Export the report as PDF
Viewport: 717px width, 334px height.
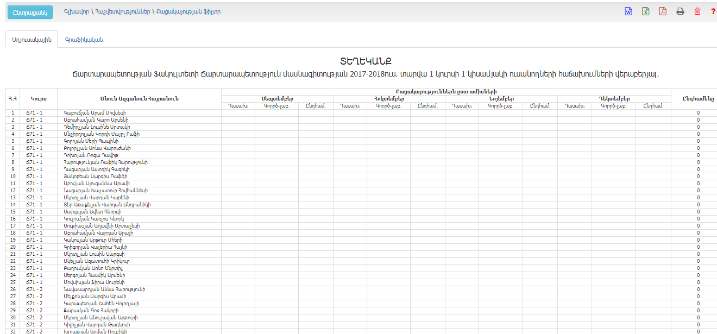click(x=663, y=11)
